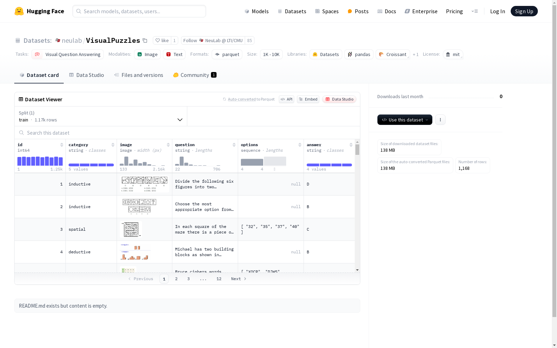Open the three-dot dataset options button

(x=440, y=120)
